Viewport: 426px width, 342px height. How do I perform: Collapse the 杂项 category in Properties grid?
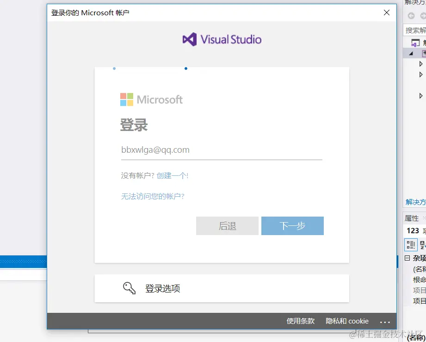pyautogui.click(x=407, y=258)
